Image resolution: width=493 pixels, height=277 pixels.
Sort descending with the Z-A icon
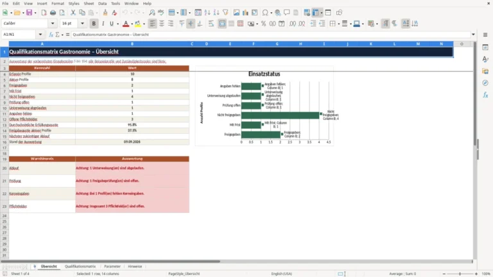(216, 13)
